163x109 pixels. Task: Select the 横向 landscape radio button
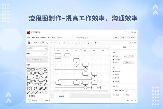(x=124, y=95)
